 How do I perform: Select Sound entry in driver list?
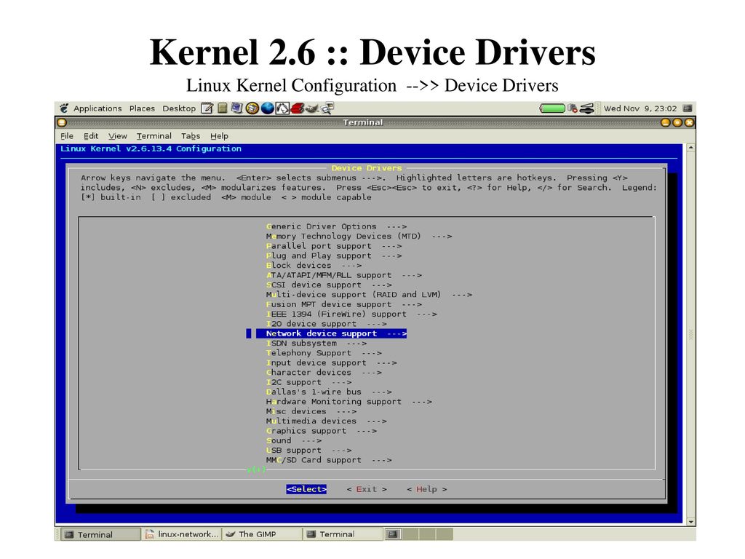(x=294, y=440)
